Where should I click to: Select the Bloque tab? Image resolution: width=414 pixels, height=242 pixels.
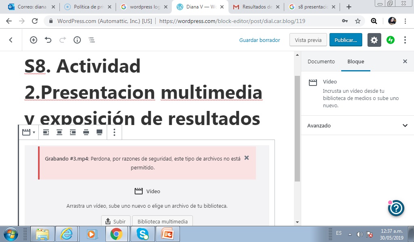coord(356,62)
